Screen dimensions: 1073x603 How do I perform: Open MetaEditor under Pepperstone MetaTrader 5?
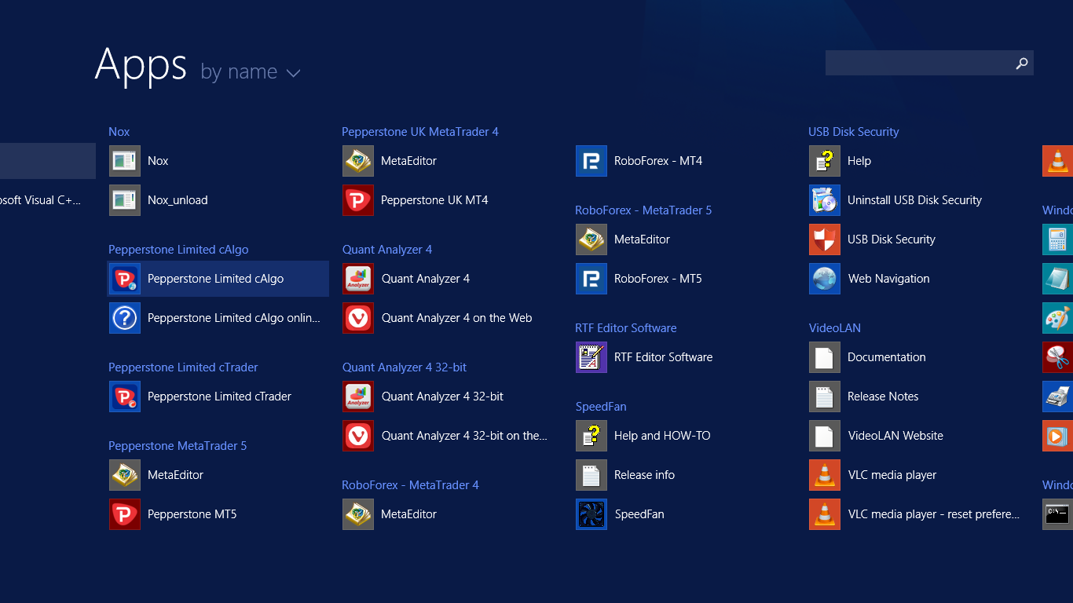[218, 475]
